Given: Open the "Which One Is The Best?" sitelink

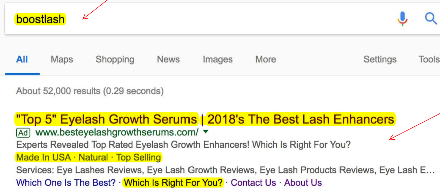Looking at the screenshot, I should [66, 183].
